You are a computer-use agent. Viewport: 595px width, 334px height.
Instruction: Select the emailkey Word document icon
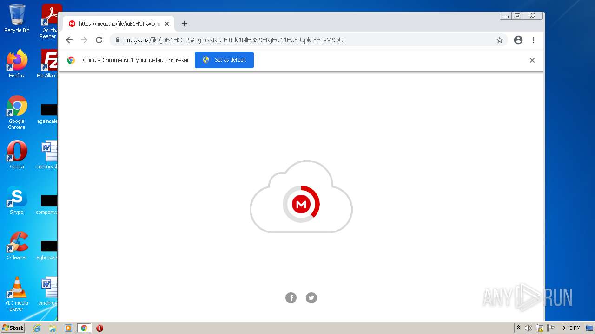pos(48,291)
